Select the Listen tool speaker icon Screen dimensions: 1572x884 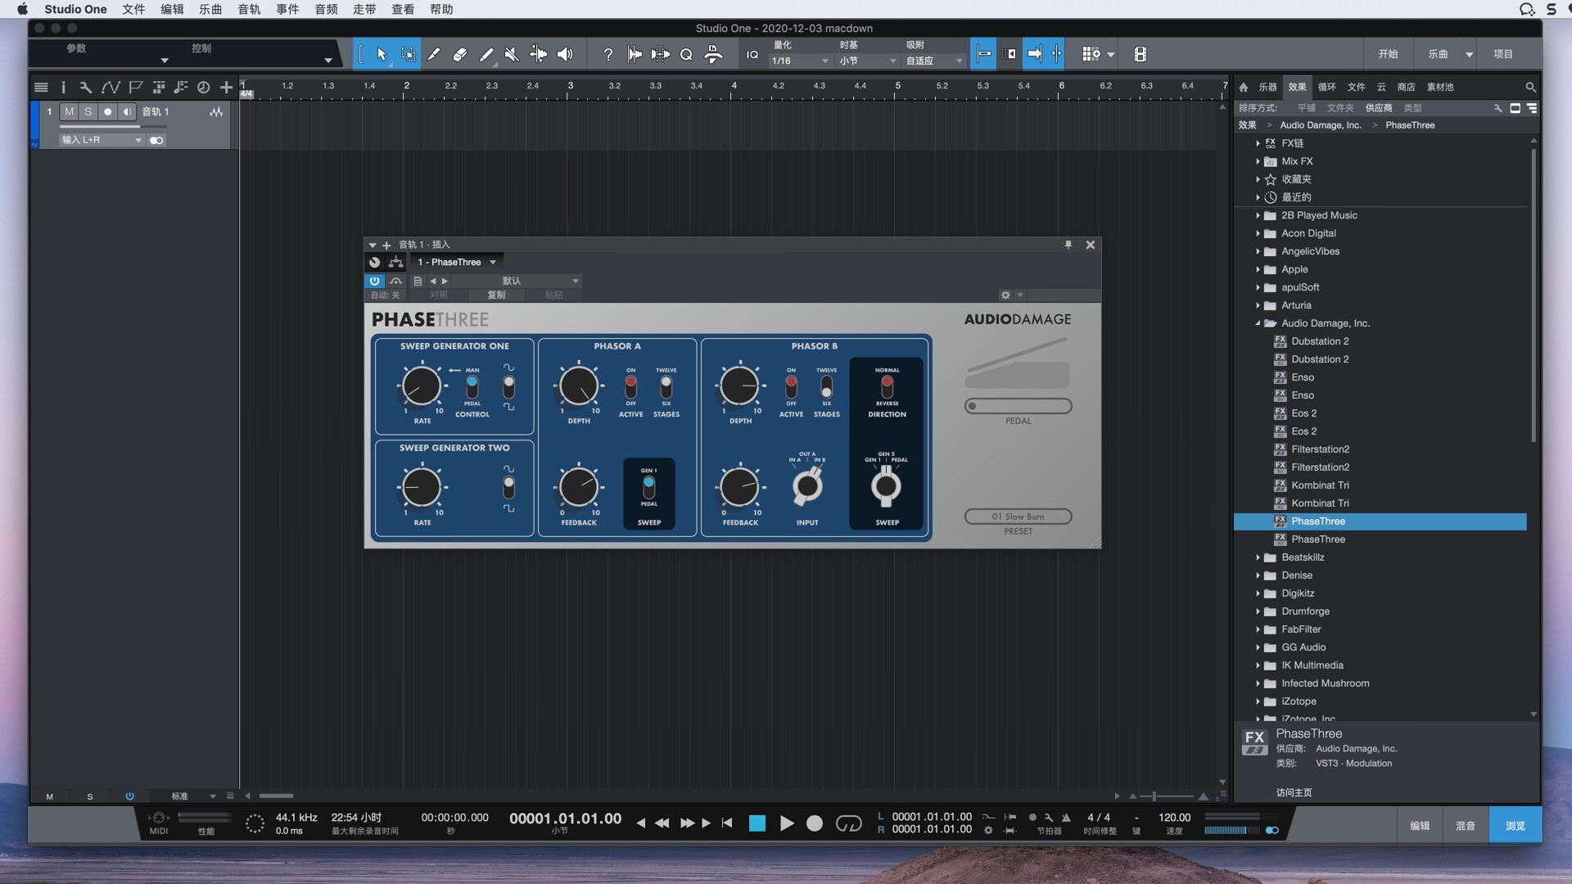(564, 54)
